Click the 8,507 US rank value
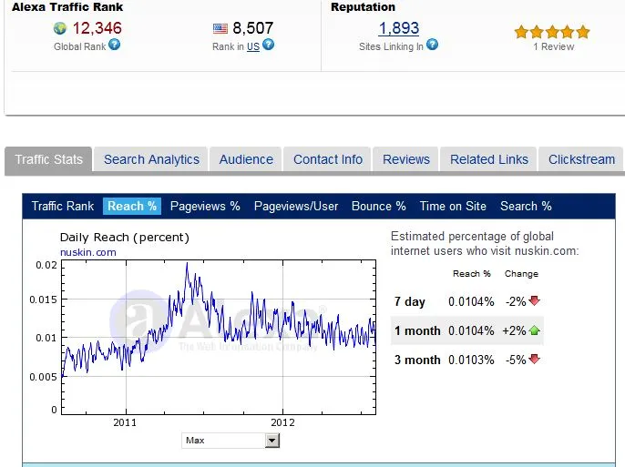Screen dimensions: 625x467 click(253, 28)
